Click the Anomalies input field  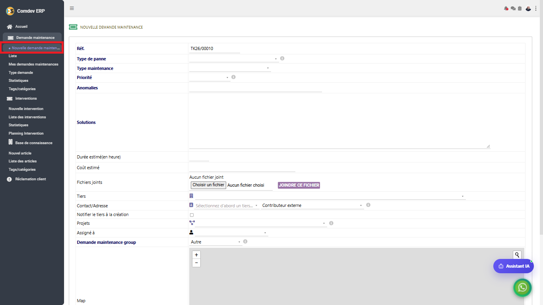click(256, 88)
